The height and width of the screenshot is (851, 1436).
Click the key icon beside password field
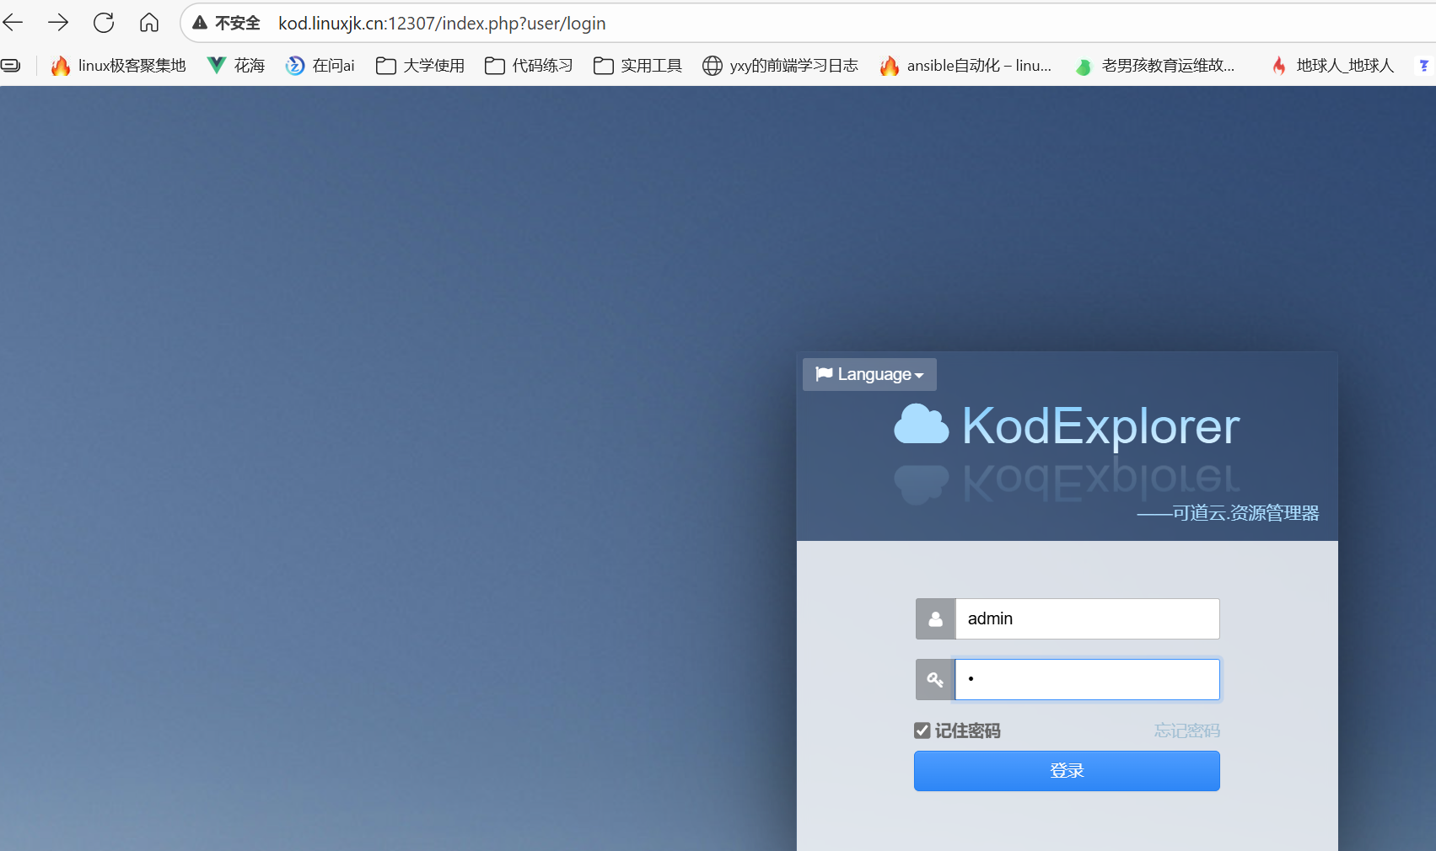click(935, 680)
